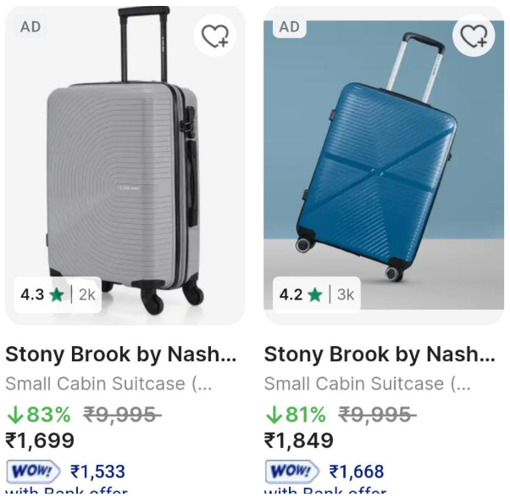The image size is (510, 503).
Task: Click the green 81% discount arrow
Action: point(274,415)
